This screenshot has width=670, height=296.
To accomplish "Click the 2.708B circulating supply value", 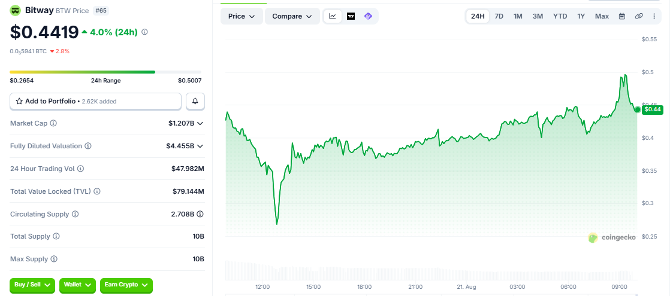I will [183, 213].
